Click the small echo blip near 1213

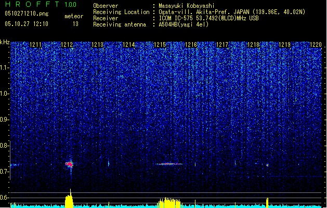click(x=109, y=164)
